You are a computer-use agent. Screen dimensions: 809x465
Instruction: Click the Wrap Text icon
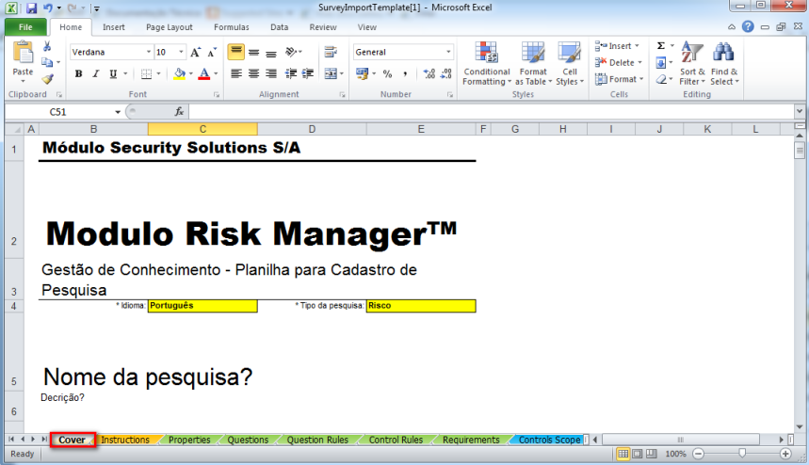(x=331, y=52)
